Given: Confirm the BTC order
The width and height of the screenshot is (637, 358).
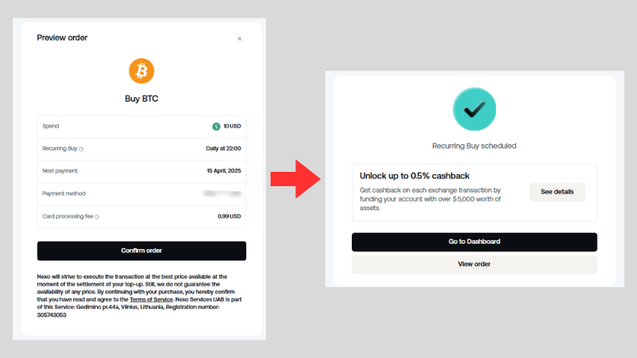Looking at the screenshot, I should (142, 251).
